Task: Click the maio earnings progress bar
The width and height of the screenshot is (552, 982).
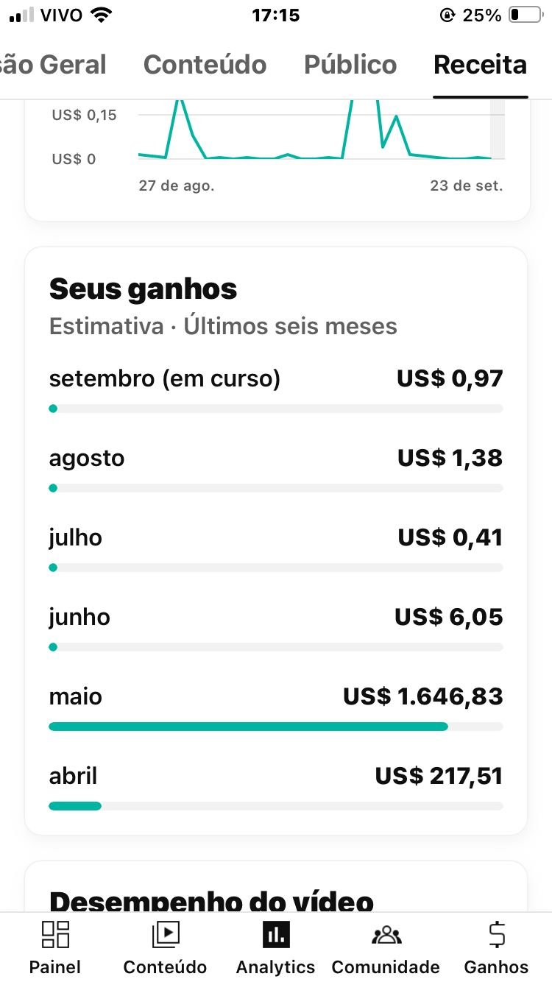Action: point(276,727)
